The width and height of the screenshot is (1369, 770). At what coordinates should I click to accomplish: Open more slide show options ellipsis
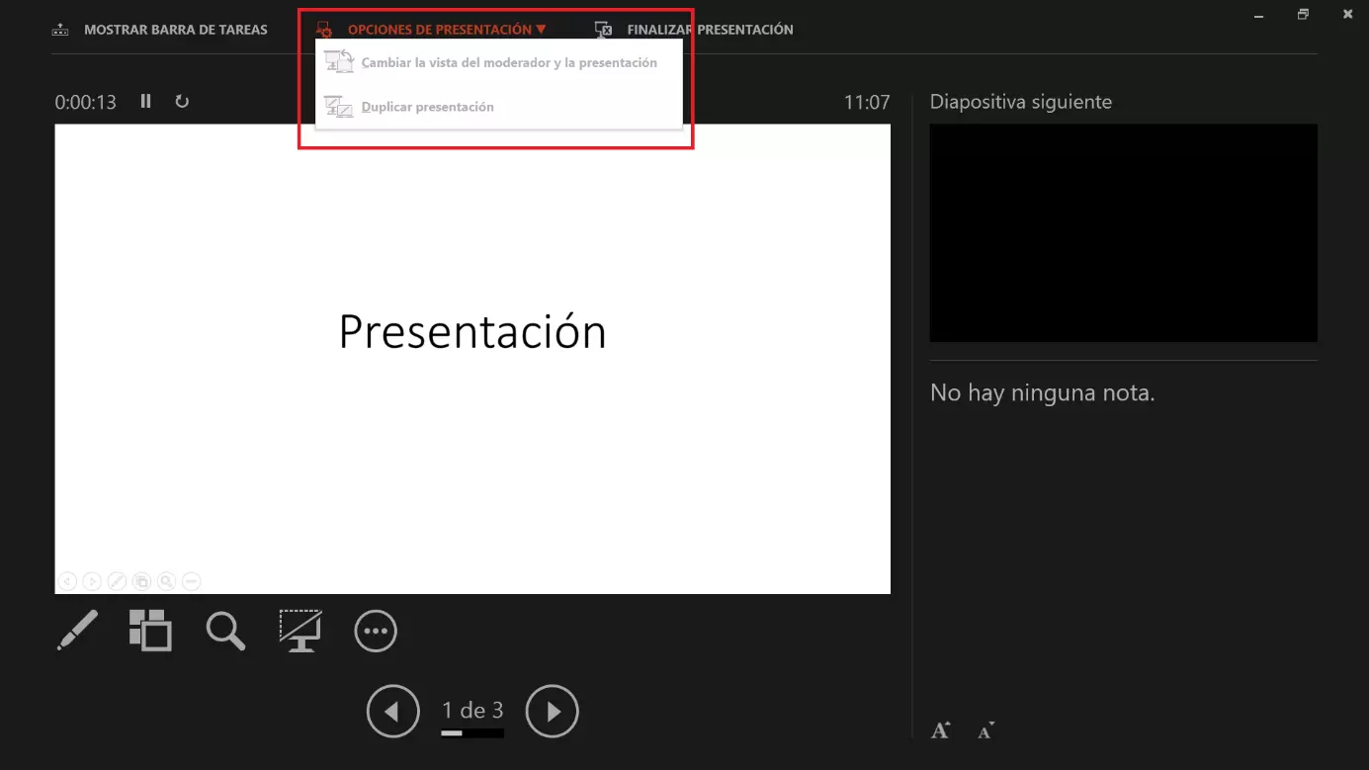click(376, 632)
